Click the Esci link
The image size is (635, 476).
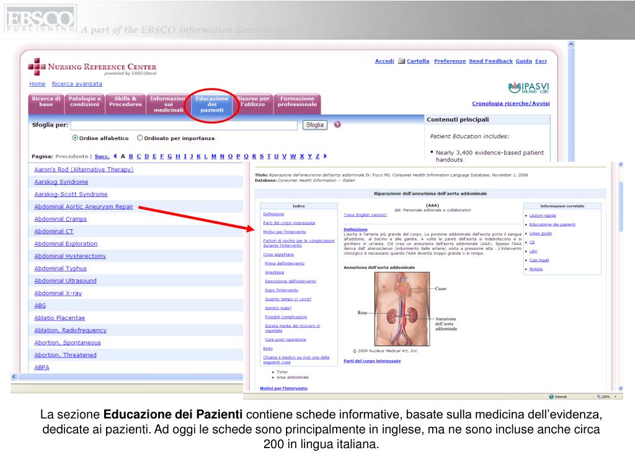(541, 61)
